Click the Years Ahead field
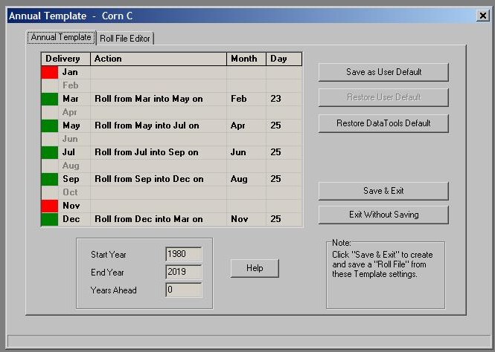Image resolution: width=495 pixels, height=352 pixels. (x=183, y=290)
